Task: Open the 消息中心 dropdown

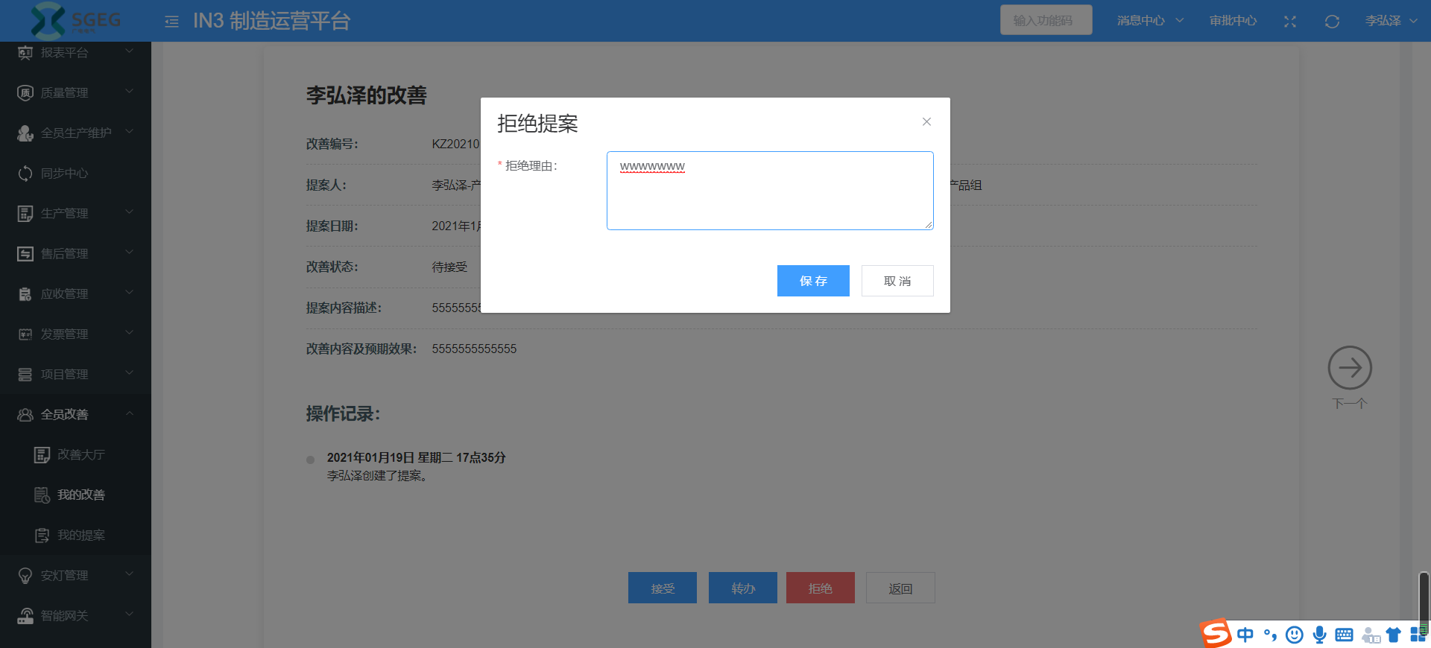Action: coord(1149,21)
